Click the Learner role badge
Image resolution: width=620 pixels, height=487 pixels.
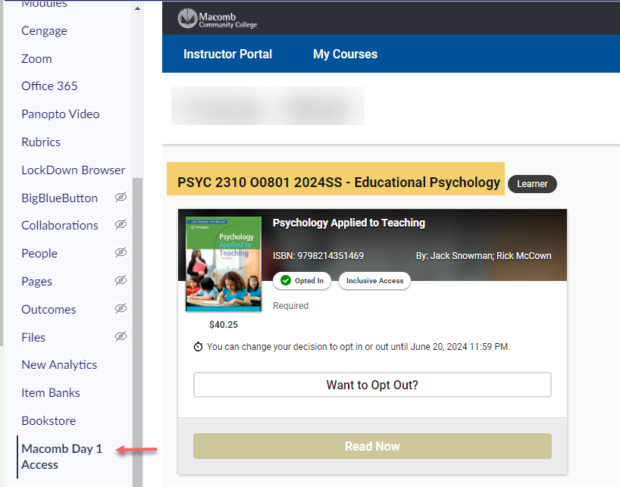pos(532,184)
